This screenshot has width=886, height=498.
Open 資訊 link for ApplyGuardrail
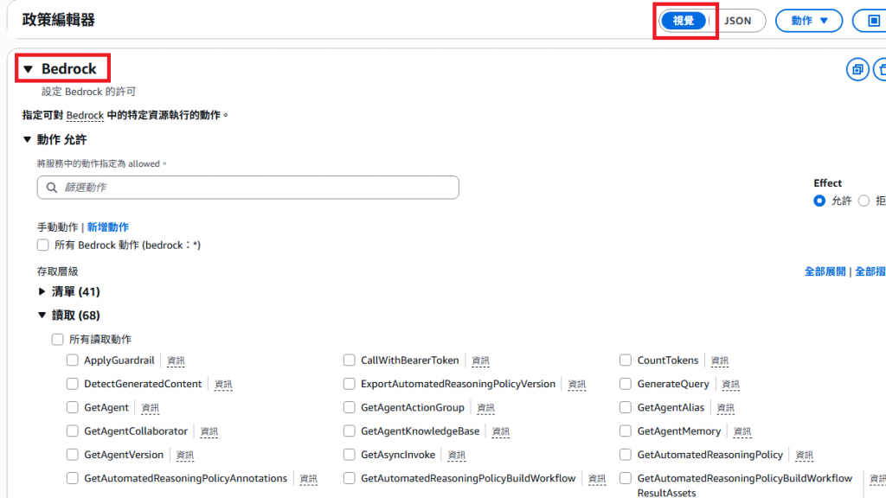pos(176,361)
